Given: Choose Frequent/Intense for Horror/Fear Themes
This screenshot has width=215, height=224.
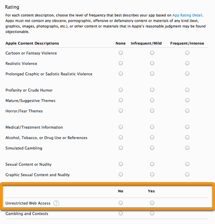Looking at the screenshot, I should [x=187, y=111].
